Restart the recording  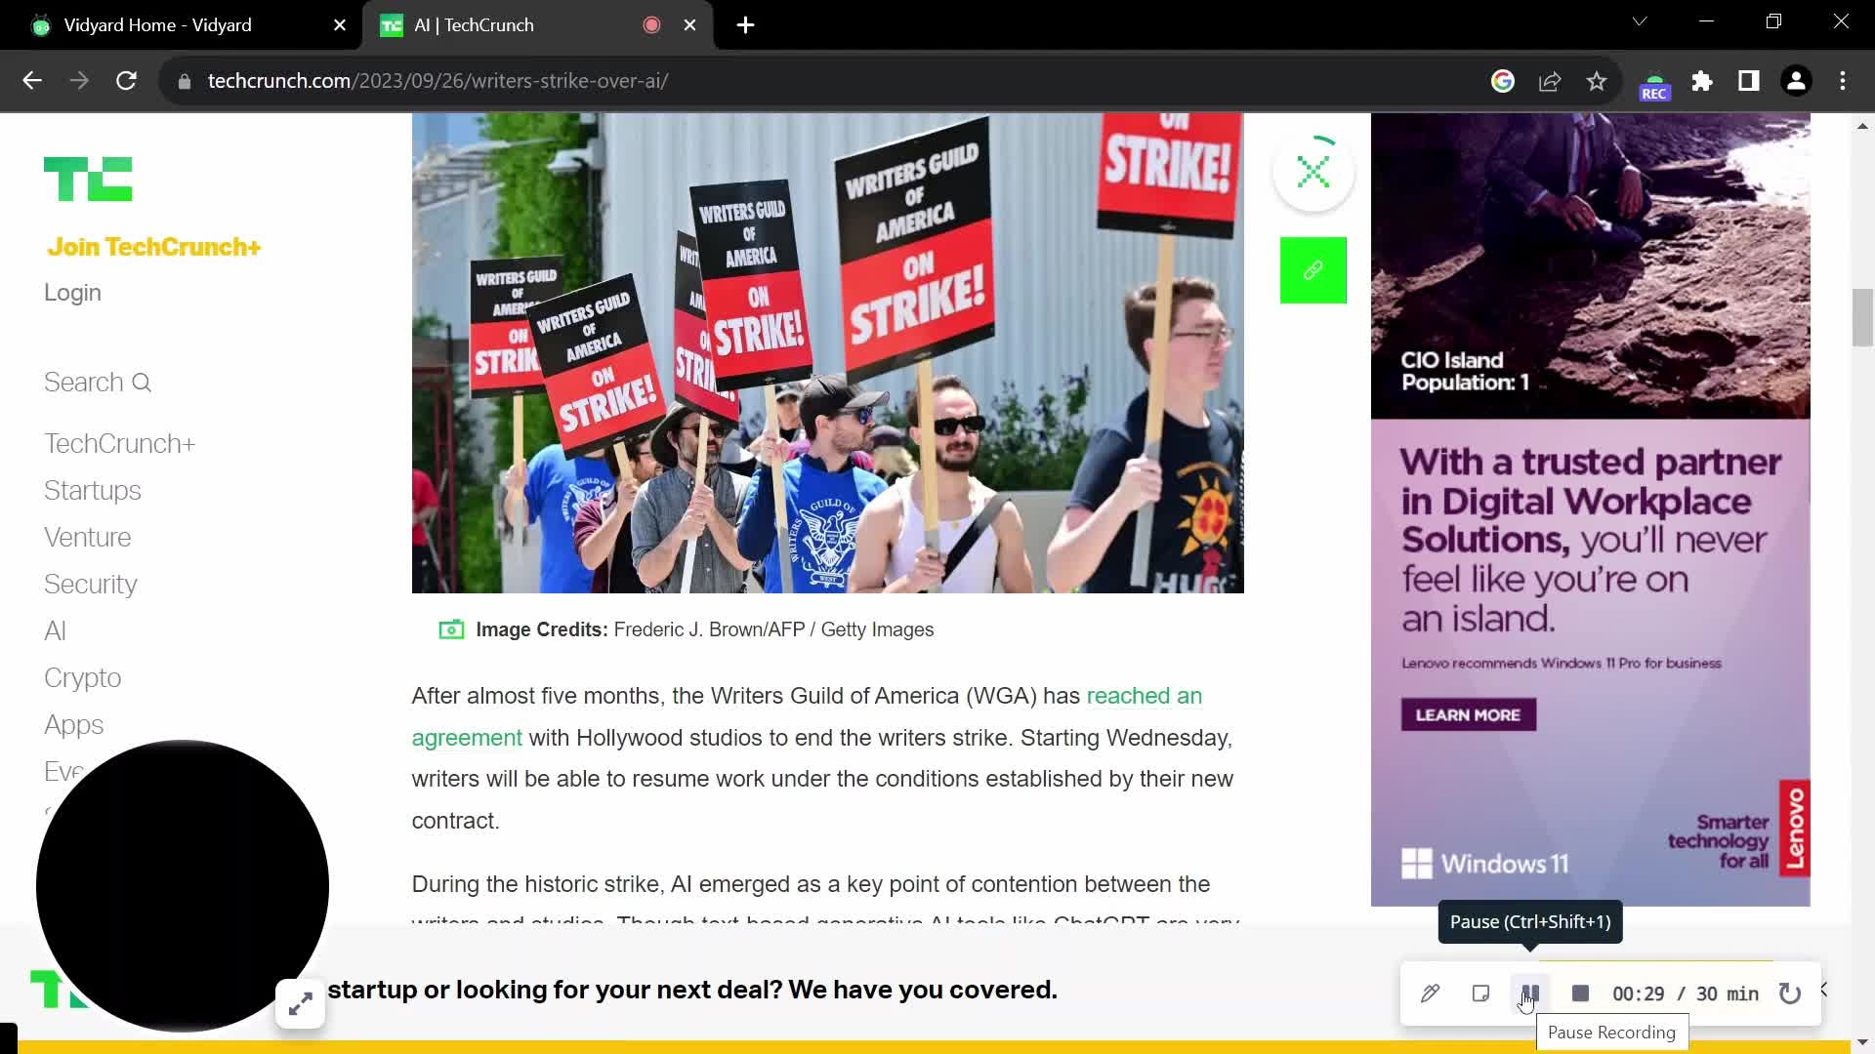(x=1790, y=993)
